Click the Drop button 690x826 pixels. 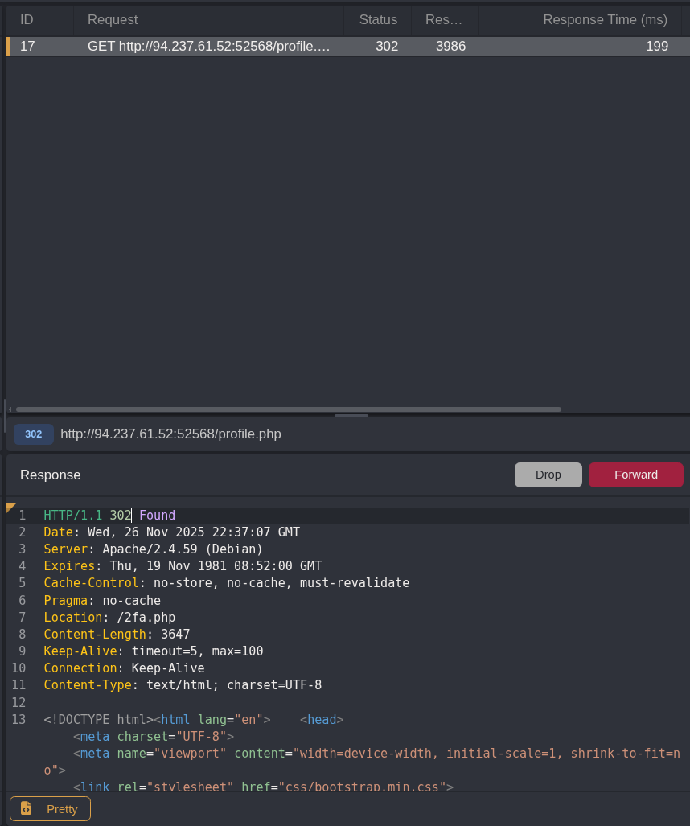[x=548, y=475]
